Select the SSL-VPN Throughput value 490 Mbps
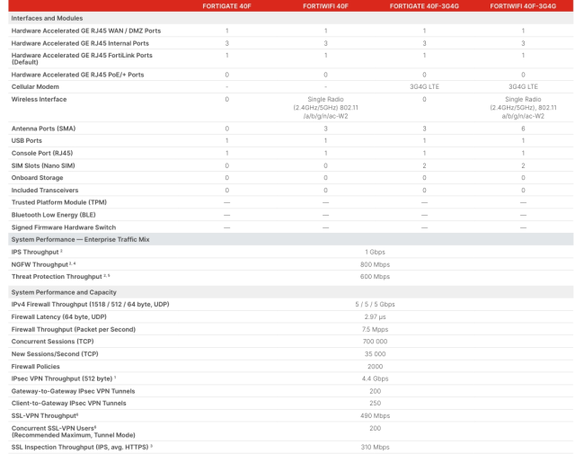The height and width of the screenshot is (454, 584). (x=374, y=415)
